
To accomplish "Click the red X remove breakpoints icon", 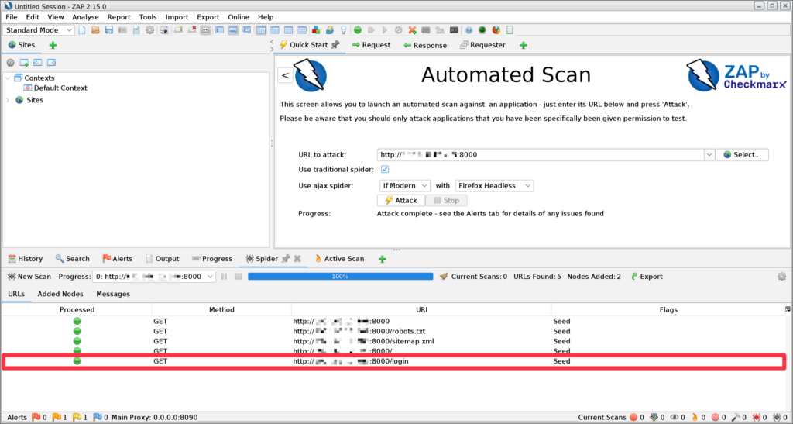I will (412, 30).
